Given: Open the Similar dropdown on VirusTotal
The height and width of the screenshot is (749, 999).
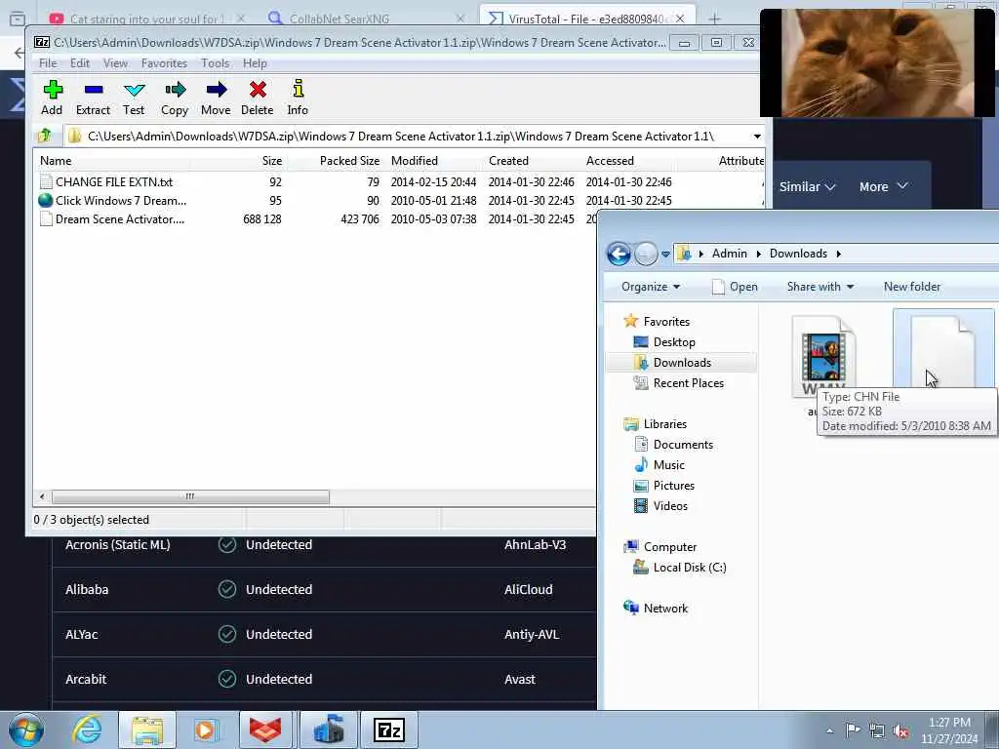Looking at the screenshot, I should tap(807, 186).
